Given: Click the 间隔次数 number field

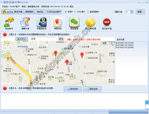Looking at the screenshot, I should click(x=128, y=12).
